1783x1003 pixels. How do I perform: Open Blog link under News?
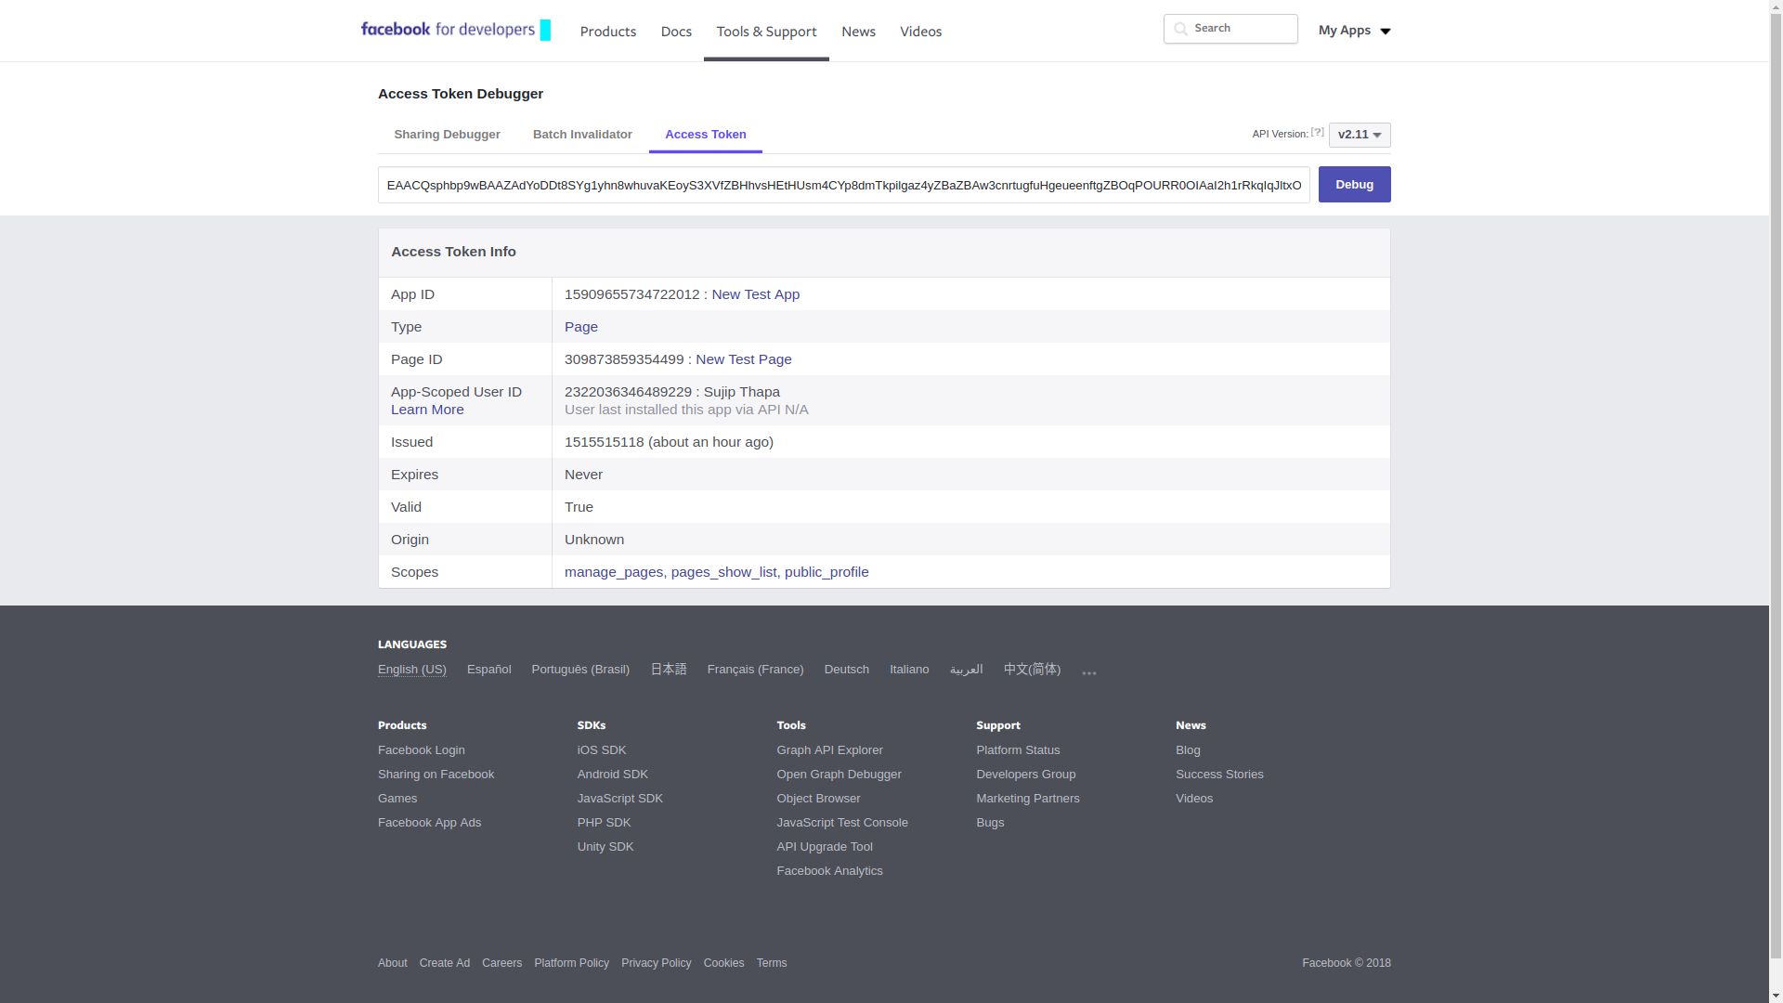tap(1188, 750)
